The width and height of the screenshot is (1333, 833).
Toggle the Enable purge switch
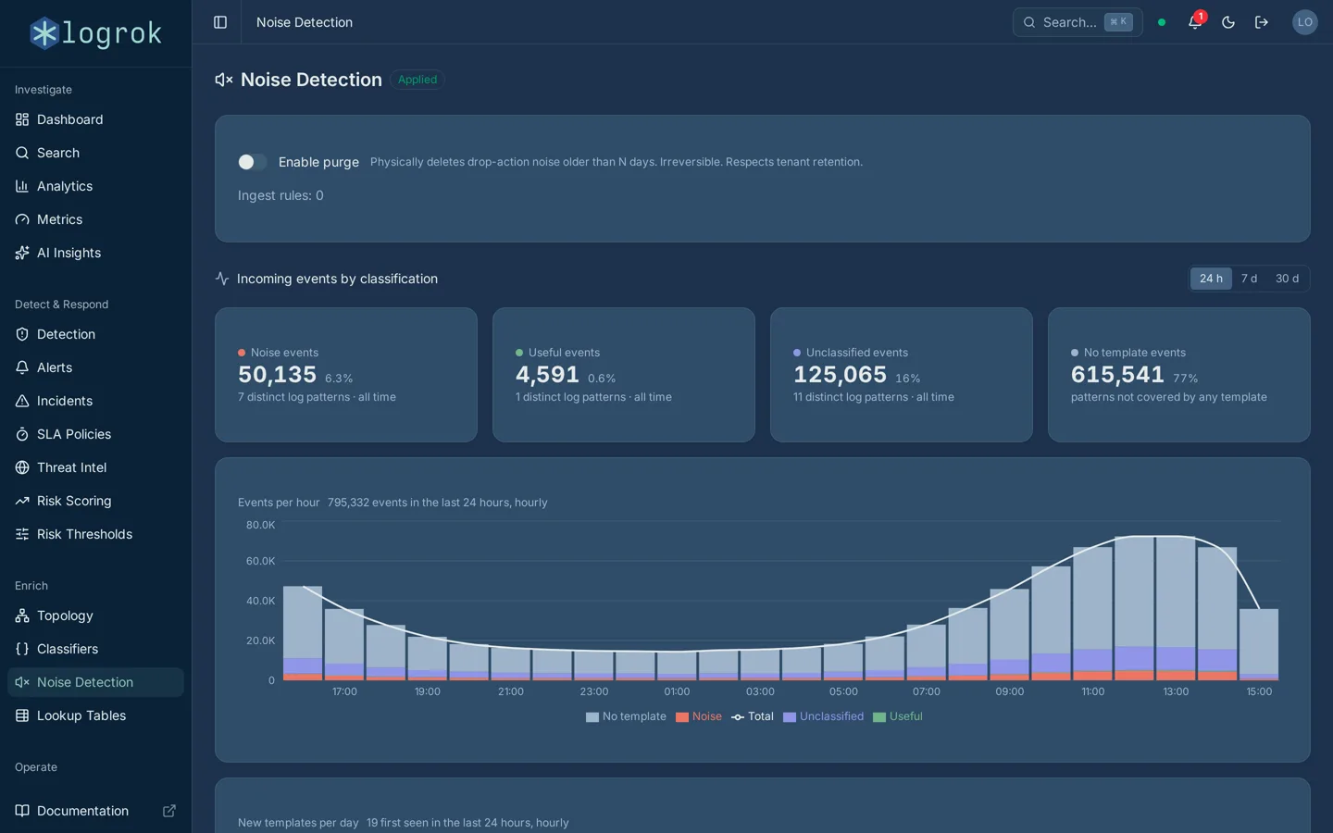(252, 162)
